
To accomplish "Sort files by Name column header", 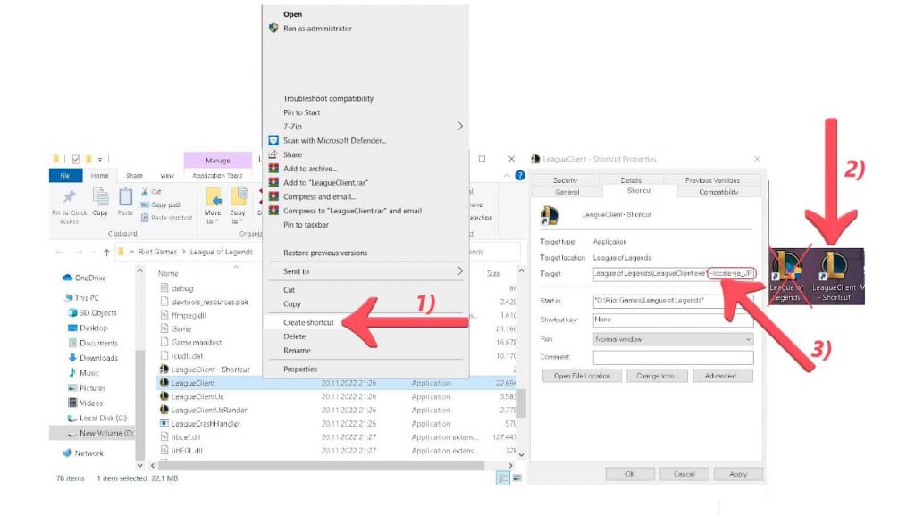I will (x=168, y=273).
